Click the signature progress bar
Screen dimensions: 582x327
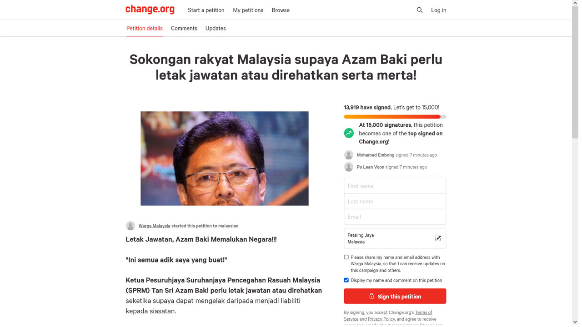pos(395,117)
